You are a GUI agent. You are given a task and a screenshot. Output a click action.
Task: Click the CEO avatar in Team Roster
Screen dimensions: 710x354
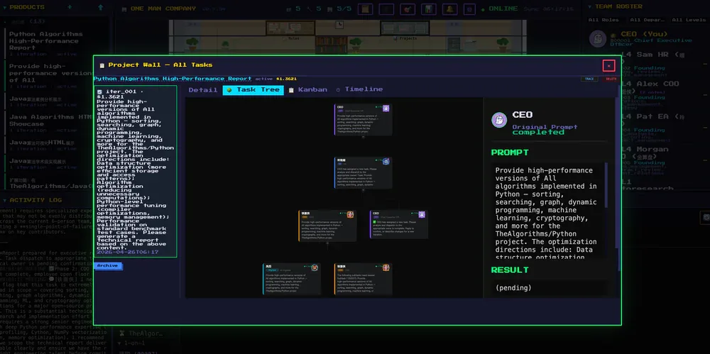[x=598, y=38]
